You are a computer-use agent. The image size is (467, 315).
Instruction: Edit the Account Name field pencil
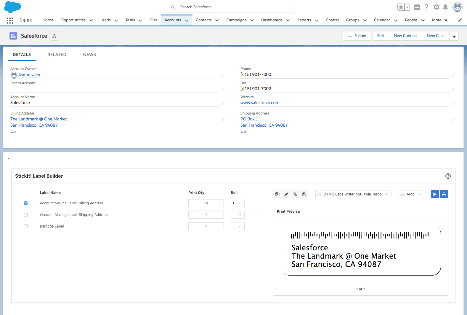223,104
